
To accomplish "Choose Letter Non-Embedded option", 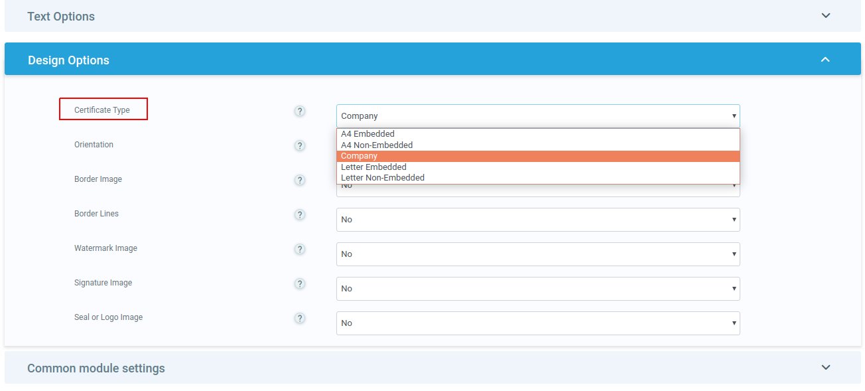I will 383,178.
